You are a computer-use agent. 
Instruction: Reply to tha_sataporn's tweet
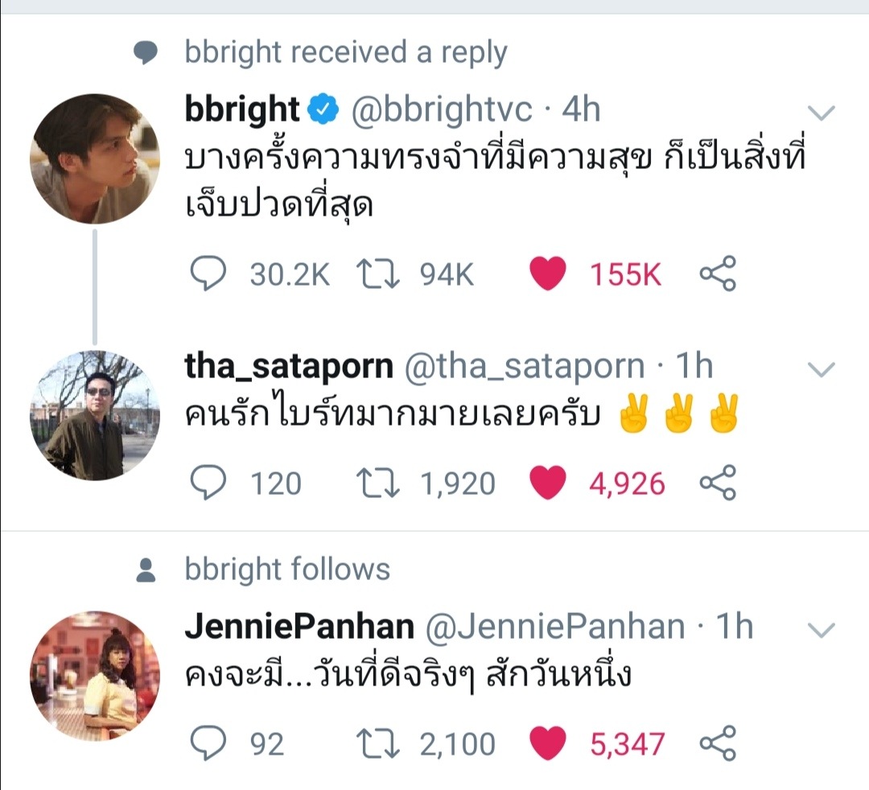(207, 483)
